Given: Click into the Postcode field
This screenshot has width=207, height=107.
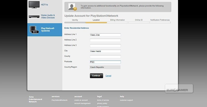Looking at the screenshot, I should [105, 62].
